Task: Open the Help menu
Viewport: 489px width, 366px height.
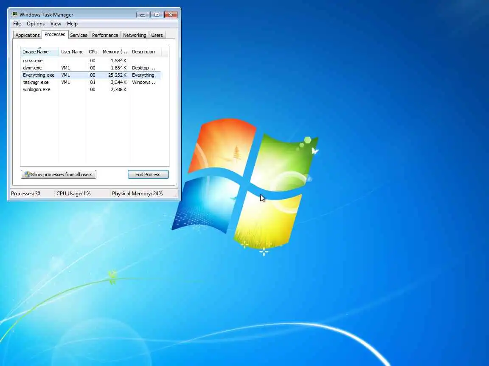Action: (x=72, y=24)
